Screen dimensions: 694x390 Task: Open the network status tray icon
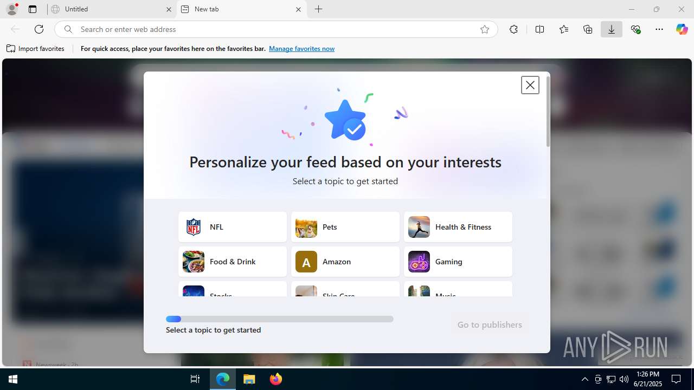tap(611, 379)
